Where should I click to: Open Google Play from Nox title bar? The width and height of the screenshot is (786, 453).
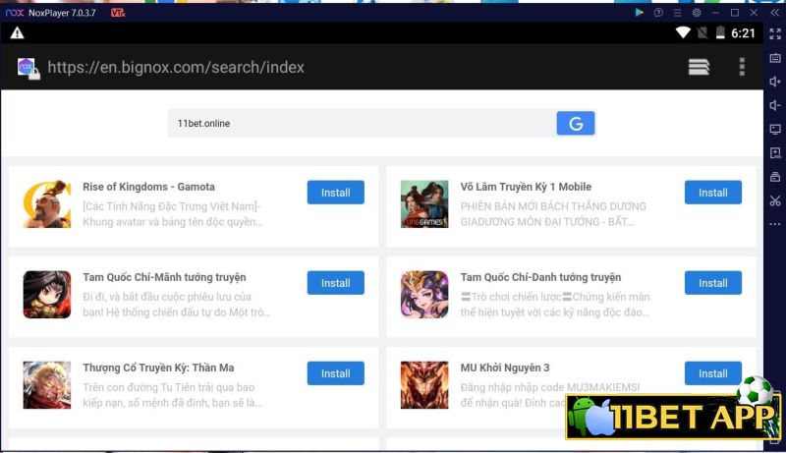point(640,13)
